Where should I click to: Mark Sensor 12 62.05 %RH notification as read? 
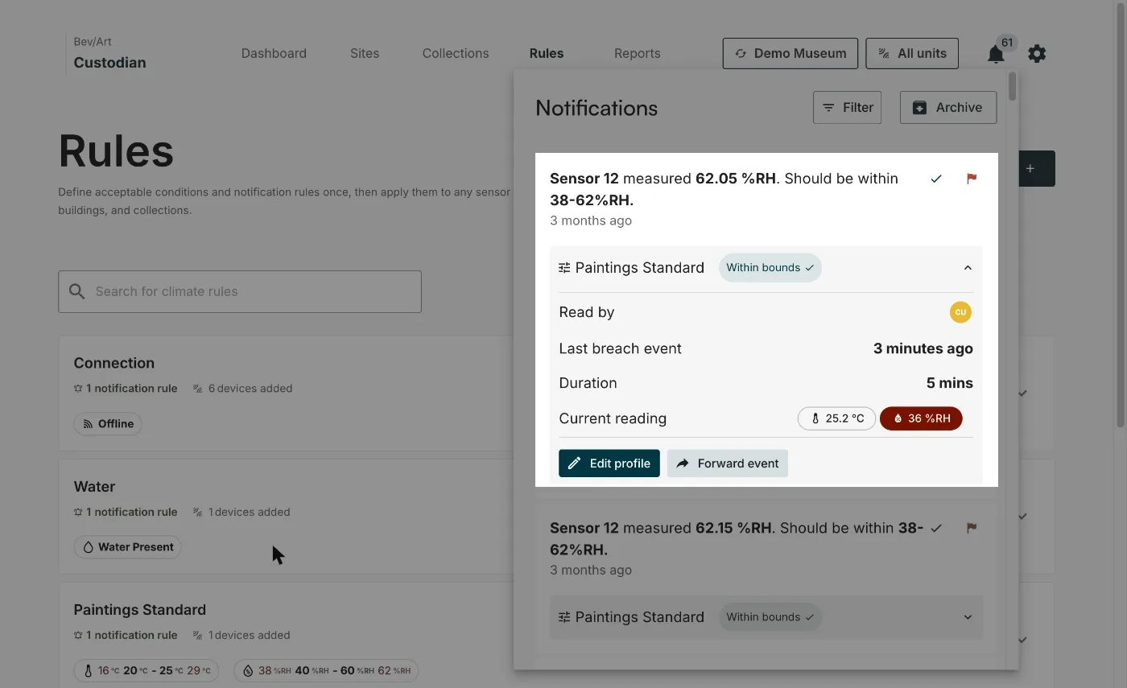(x=936, y=179)
